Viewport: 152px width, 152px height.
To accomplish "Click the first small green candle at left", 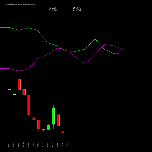I will [x=9, y=89].
